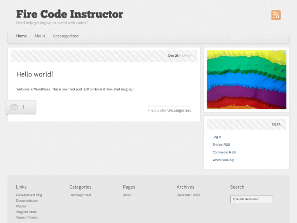Open the Documentation footer link

[27, 201]
